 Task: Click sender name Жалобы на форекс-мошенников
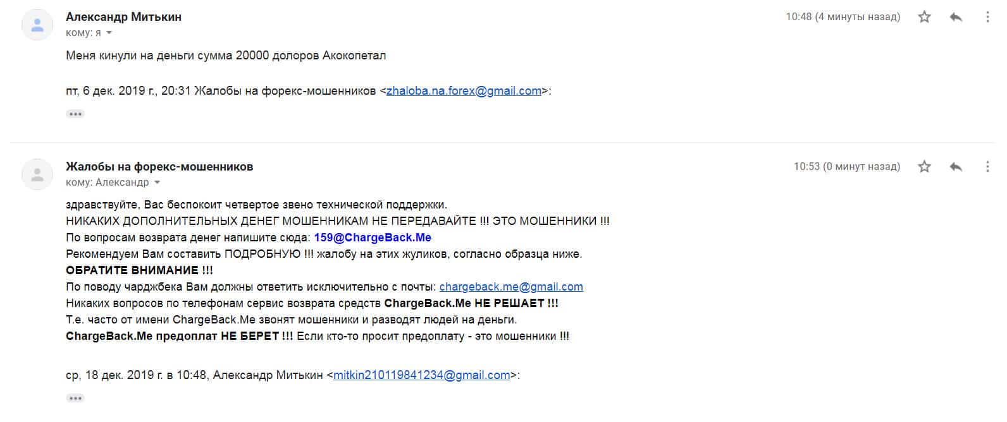(x=159, y=167)
